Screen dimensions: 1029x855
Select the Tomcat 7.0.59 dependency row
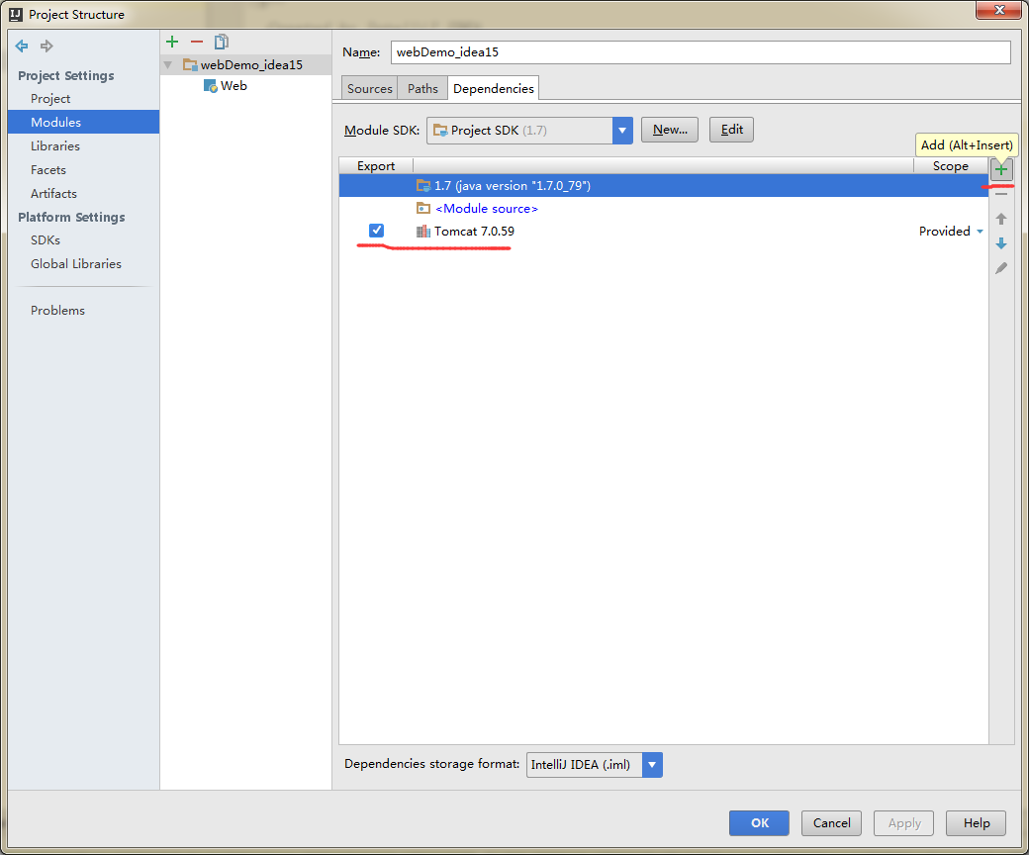point(664,231)
